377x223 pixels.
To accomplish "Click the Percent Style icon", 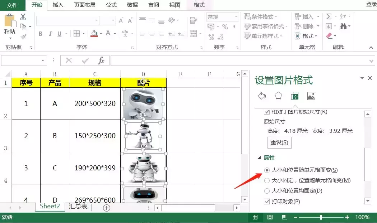I will pos(225,27).
